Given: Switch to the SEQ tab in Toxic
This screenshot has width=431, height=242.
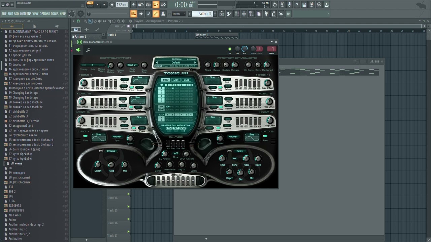Looking at the screenshot, I should coord(186,80).
